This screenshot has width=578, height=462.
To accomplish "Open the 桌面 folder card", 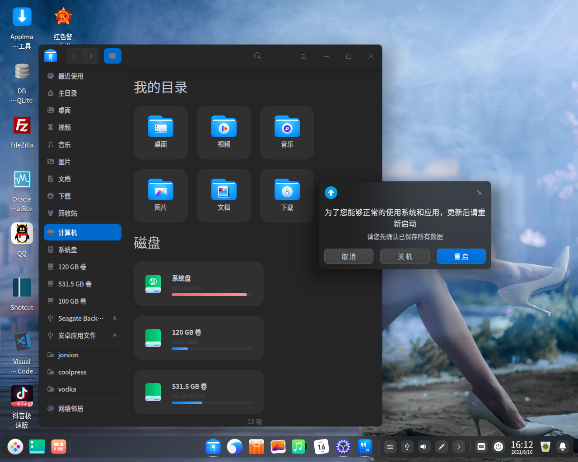I will [x=161, y=133].
